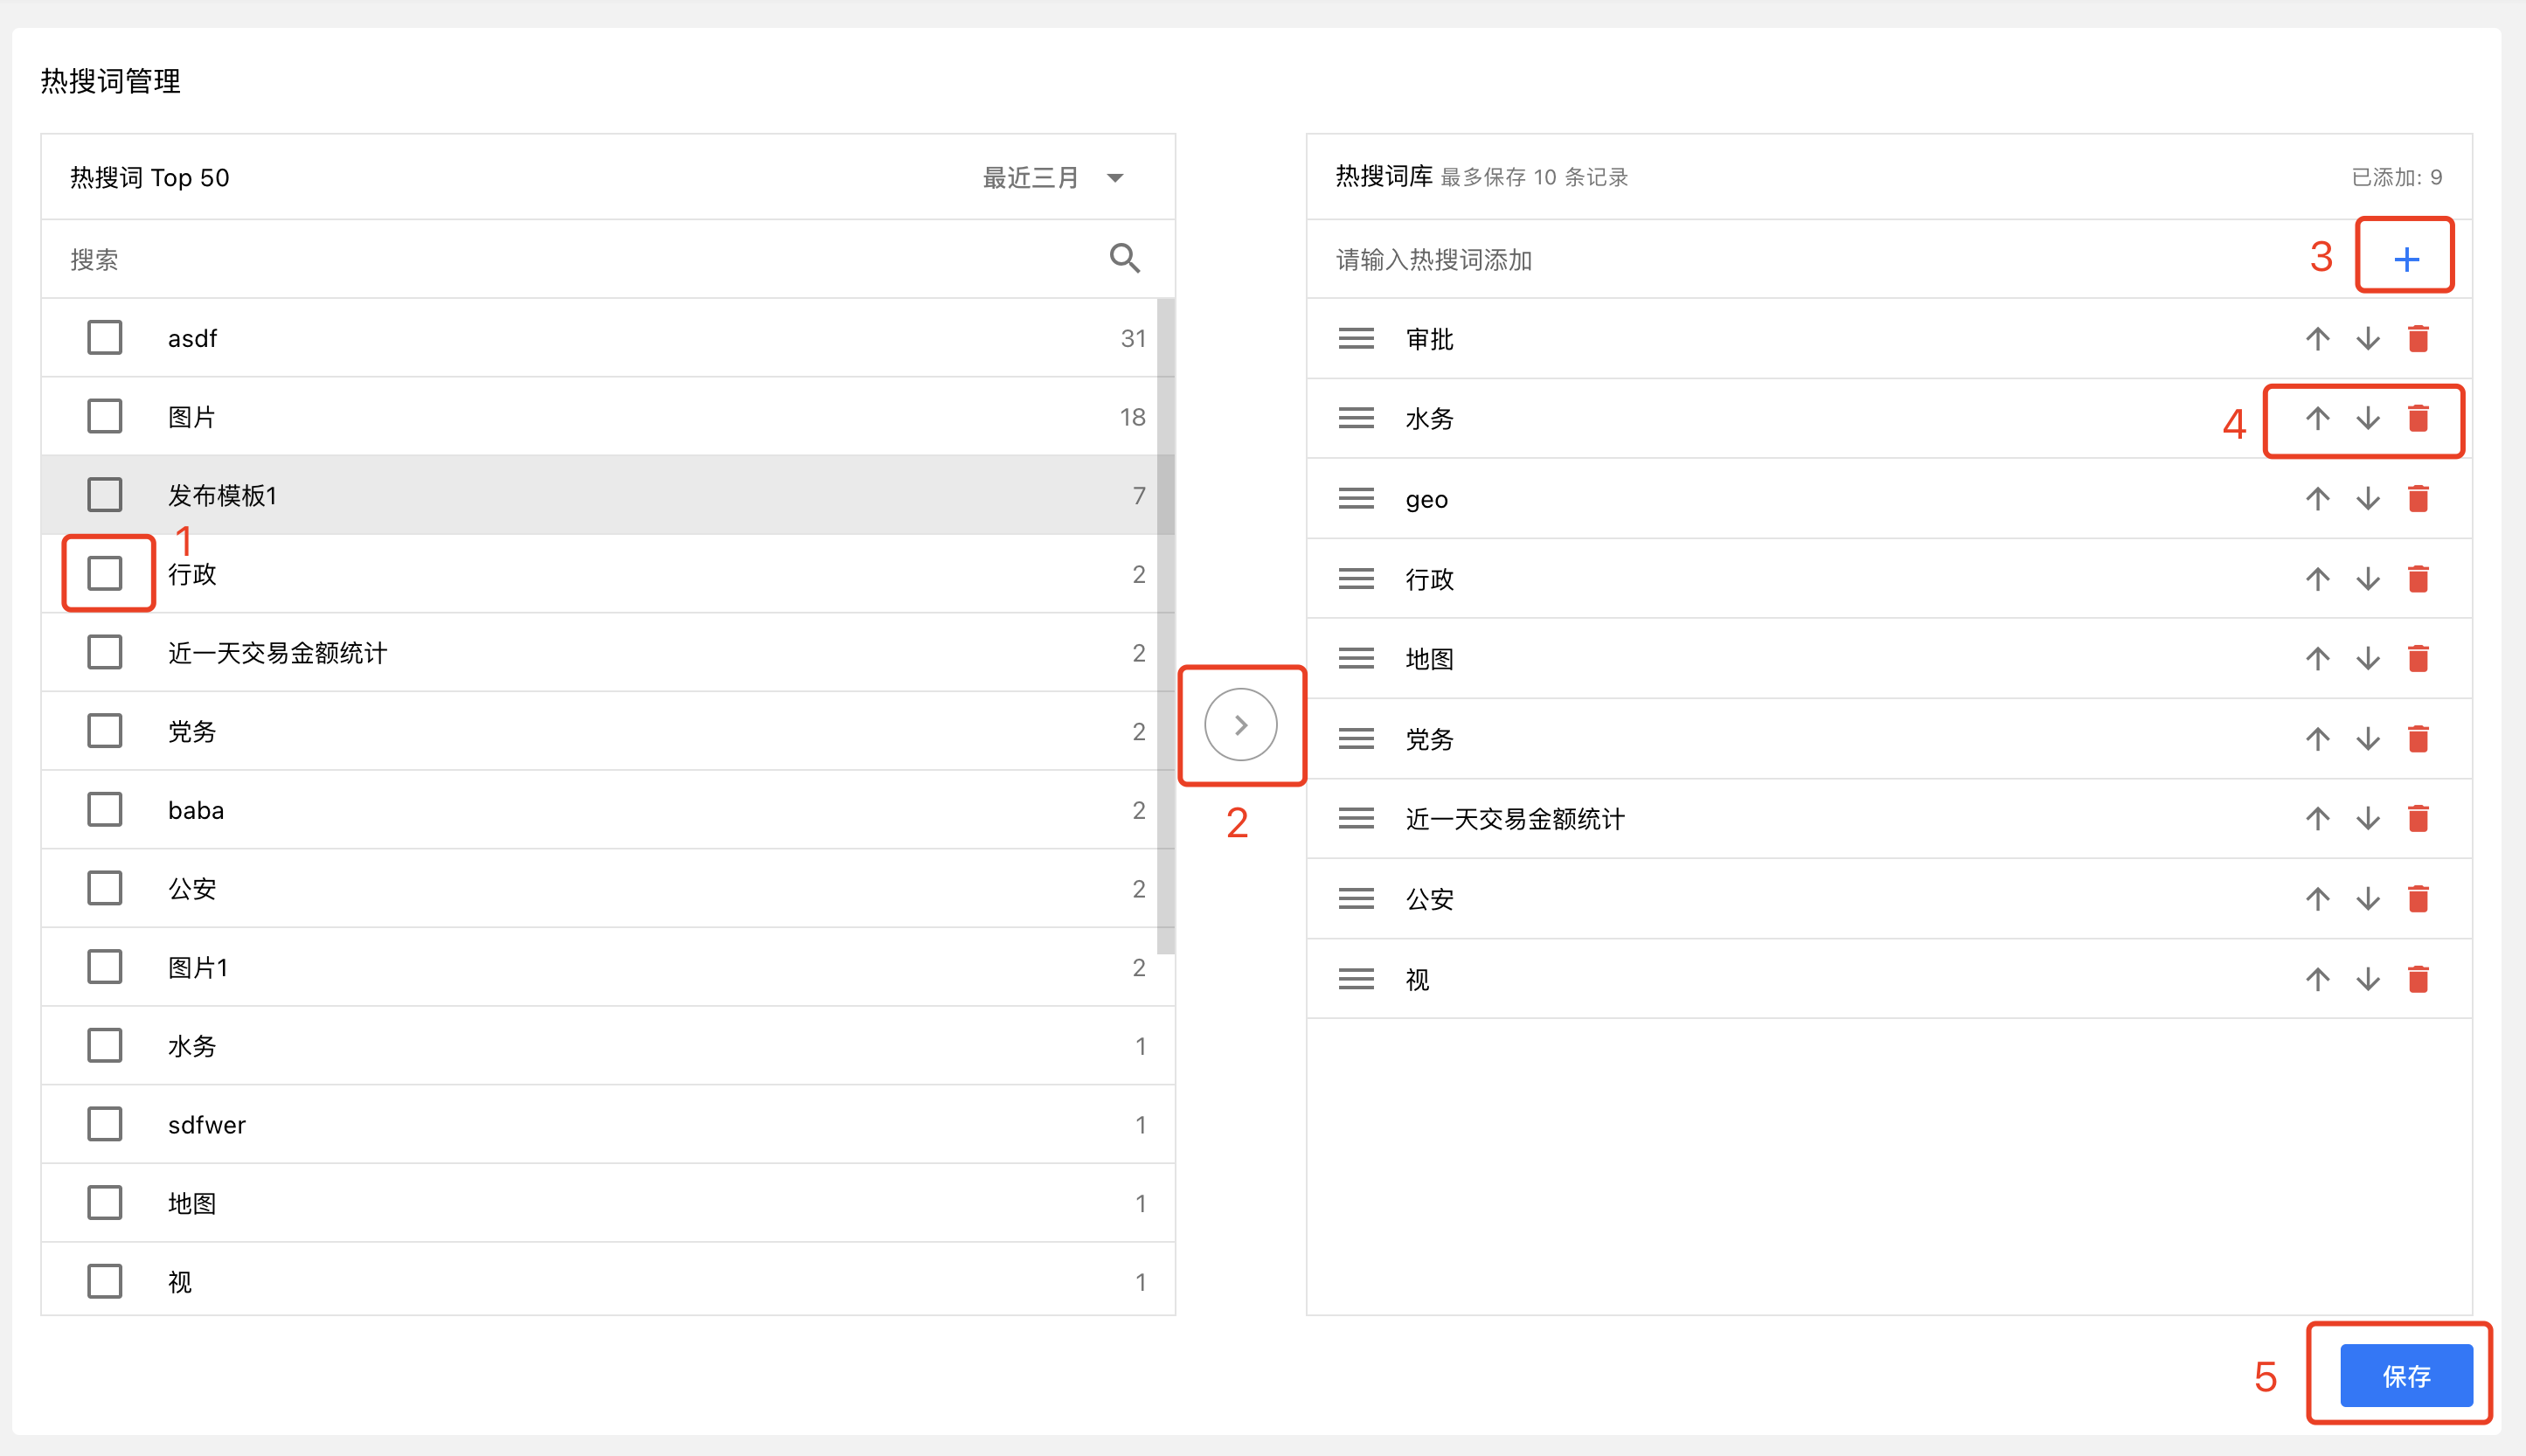Click the drag handle beside geo

tap(1356, 498)
